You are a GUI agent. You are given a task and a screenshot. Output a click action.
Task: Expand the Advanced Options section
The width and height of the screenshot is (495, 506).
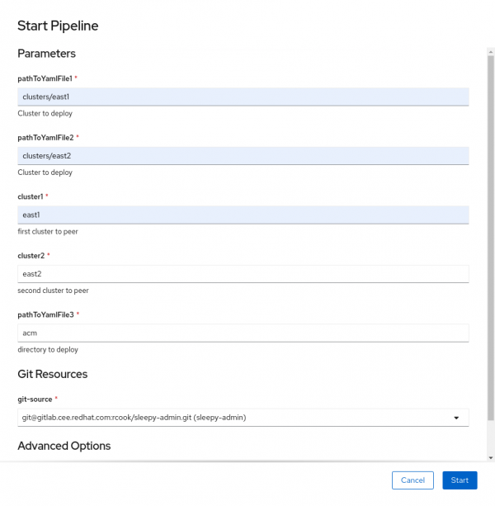pyautogui.click(x=64, y=446)
